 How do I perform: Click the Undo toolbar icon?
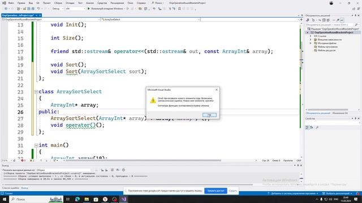pos(39,8)
